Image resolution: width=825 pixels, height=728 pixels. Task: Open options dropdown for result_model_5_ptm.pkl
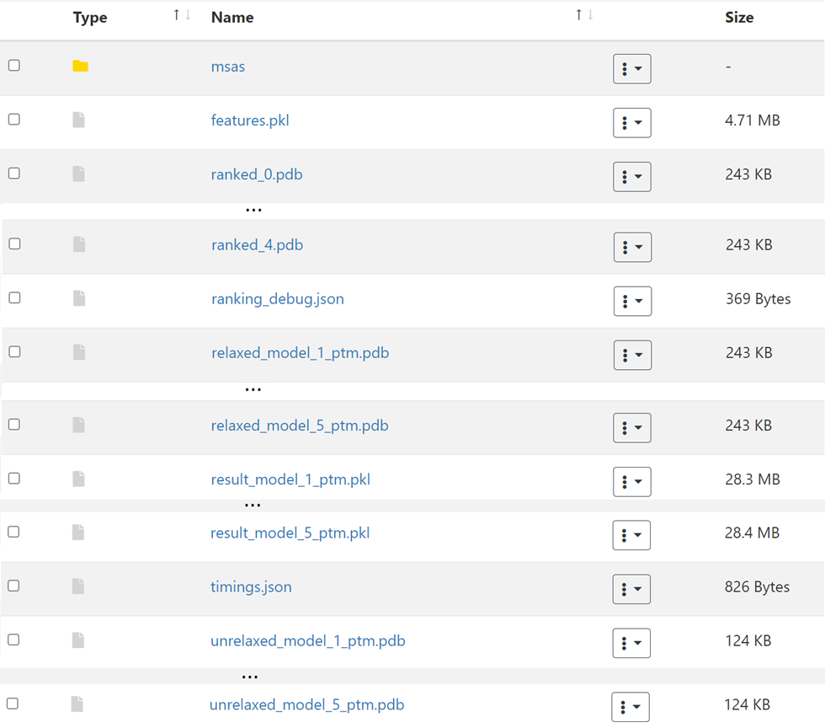click(x=631, y=535)
